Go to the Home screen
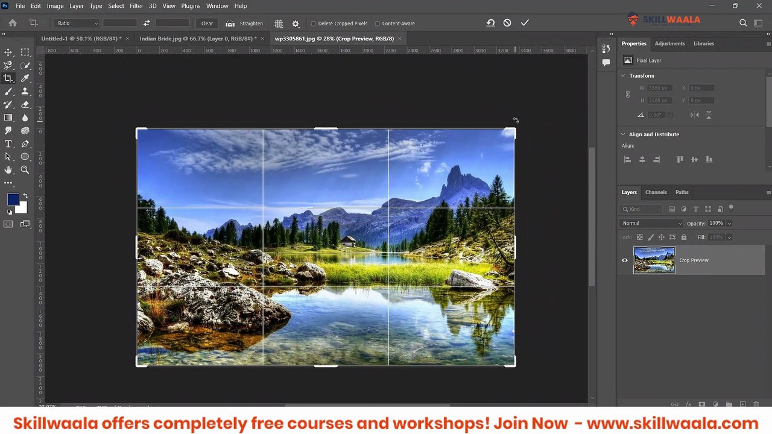Image resolution: width=772 pixels, height=434 pixels. click(x=12, y=23)
